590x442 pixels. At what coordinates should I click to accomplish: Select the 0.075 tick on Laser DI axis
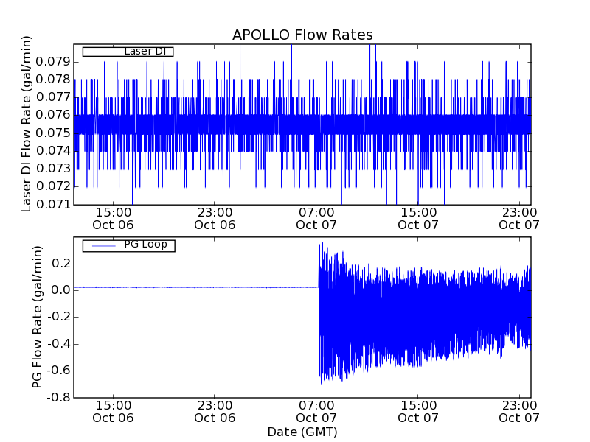[x=53, y=133]
